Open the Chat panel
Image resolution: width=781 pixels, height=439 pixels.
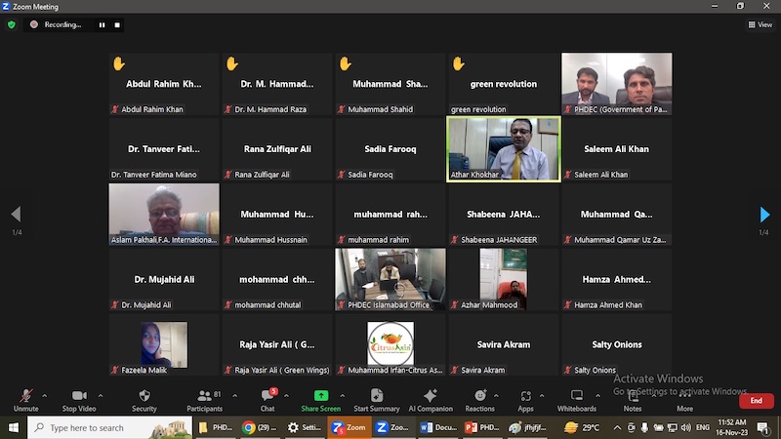(266, 396)
